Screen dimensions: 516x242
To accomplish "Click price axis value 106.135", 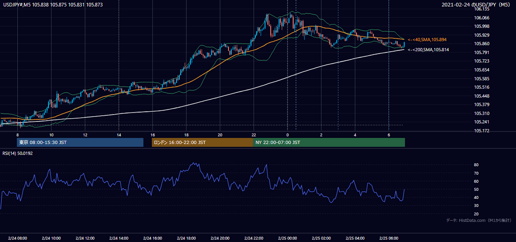I will pyautogui.click(x=482, y=9).
